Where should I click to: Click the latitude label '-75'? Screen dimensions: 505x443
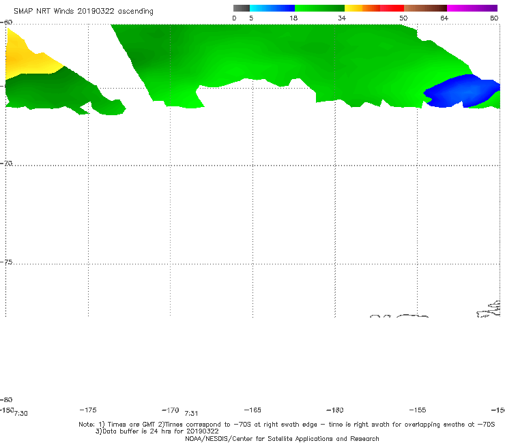(x=6, y=262)
